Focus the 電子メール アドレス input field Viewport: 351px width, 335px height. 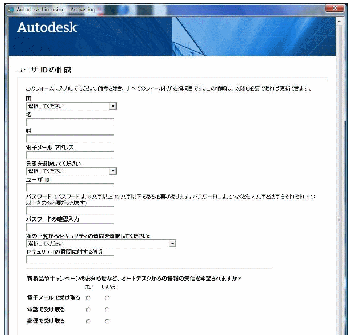click(70, 155)
